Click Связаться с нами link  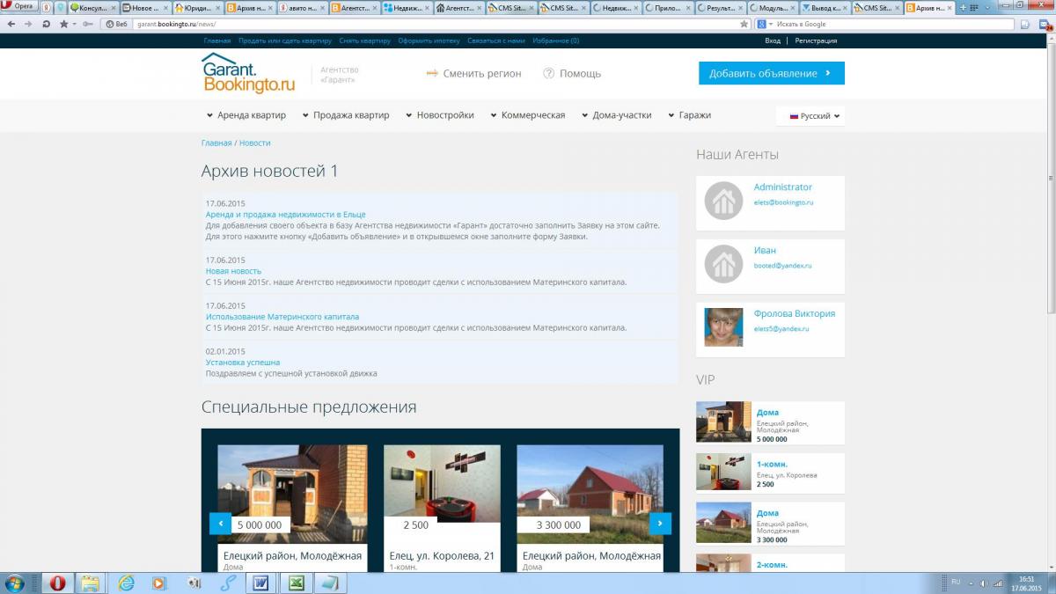point(496,40)
